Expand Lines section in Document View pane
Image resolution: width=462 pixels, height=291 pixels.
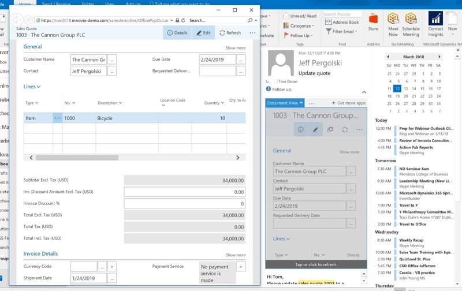(281, 238)
